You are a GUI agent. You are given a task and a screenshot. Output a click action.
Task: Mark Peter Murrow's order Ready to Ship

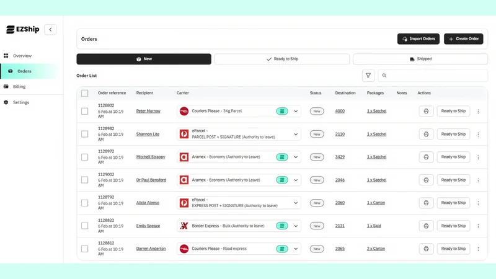[453, 112]
